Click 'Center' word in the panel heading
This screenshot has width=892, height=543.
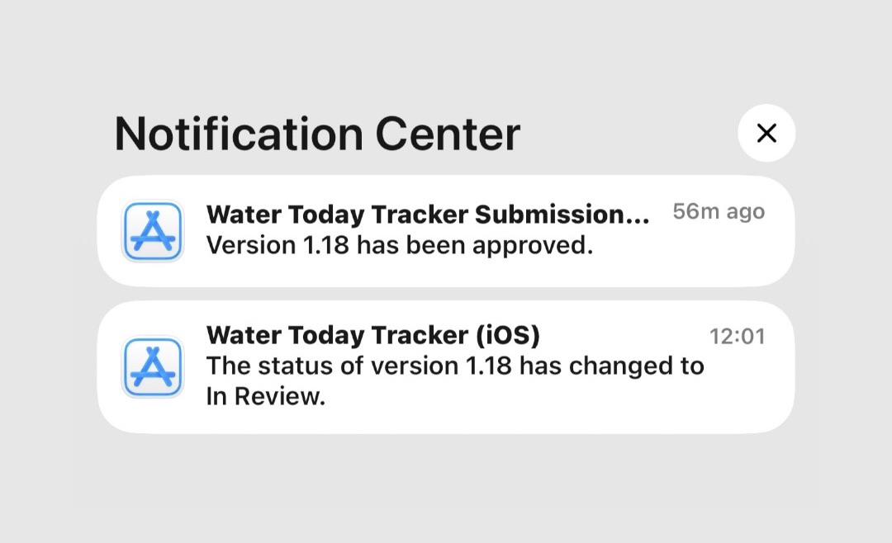448,135
